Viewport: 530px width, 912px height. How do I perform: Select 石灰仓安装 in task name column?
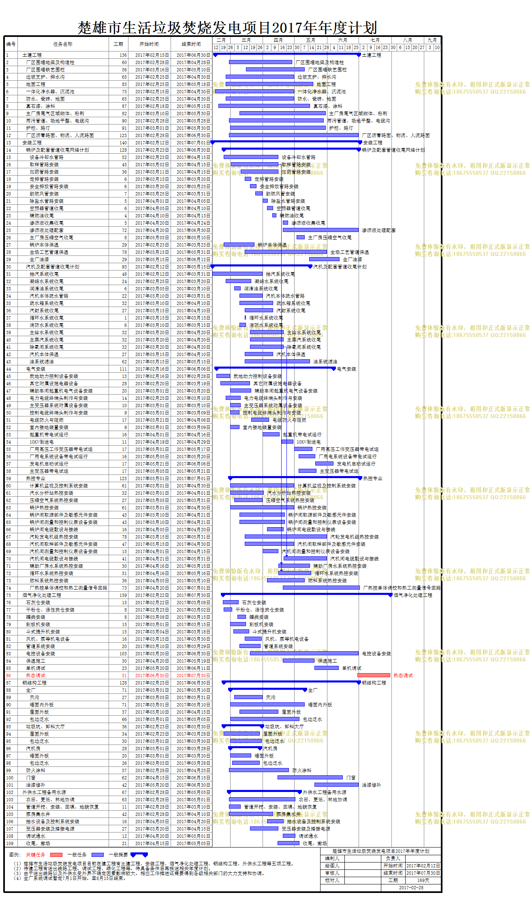tap(38, 603)
